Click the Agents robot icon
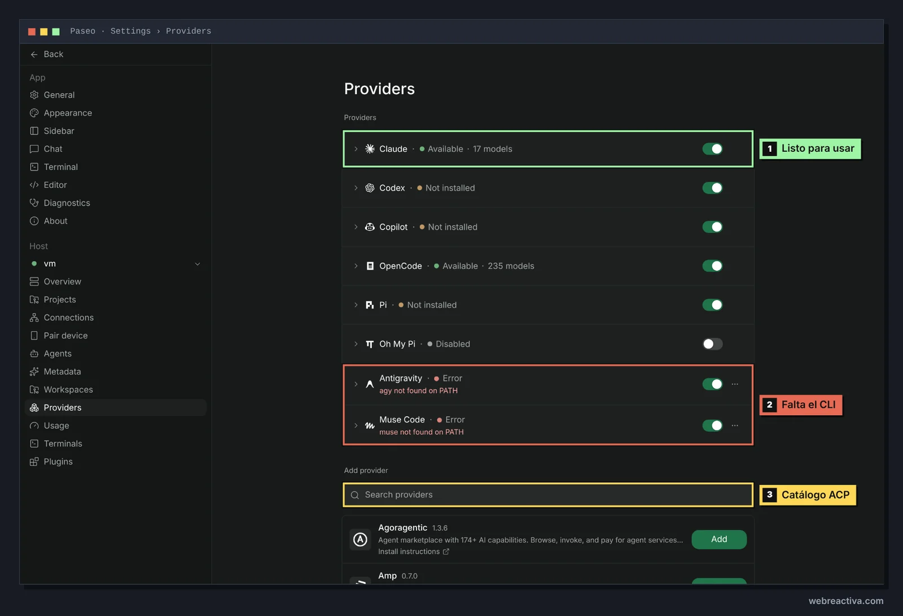This screenshot has width=903, height=616. pos(34,354)
